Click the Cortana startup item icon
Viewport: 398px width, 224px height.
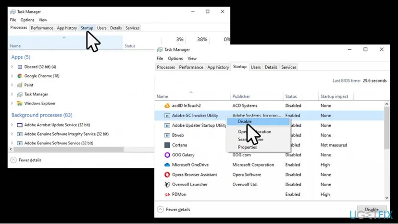167,145
